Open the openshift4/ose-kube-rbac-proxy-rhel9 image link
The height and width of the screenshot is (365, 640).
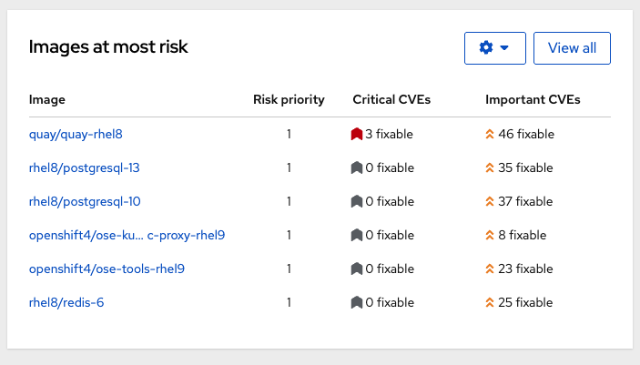(127, 235)
